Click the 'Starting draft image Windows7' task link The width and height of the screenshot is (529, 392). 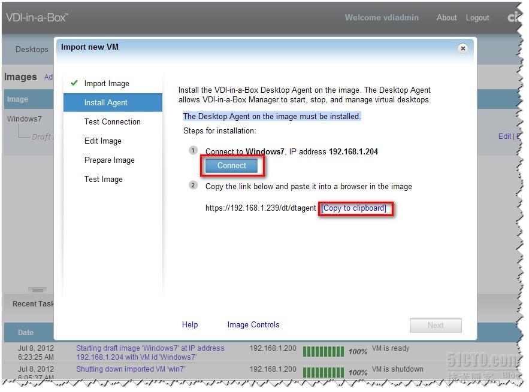point(150,353)
